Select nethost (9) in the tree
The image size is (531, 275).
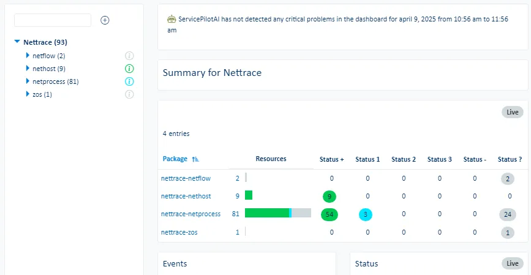point(49,69)
